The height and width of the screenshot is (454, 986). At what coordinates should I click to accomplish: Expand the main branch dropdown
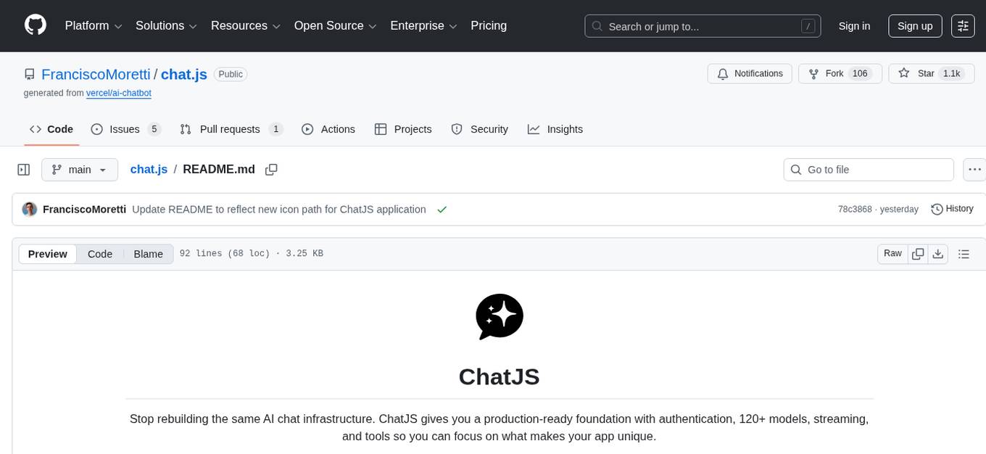(80, 169)
